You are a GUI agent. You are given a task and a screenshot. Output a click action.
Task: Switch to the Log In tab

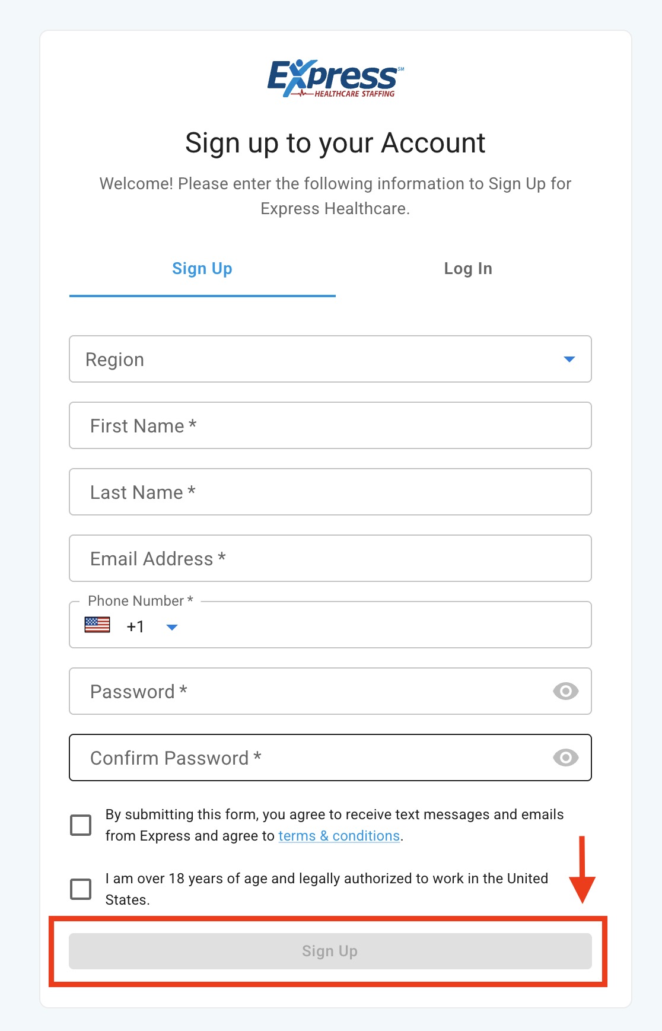tap(468, 269)
